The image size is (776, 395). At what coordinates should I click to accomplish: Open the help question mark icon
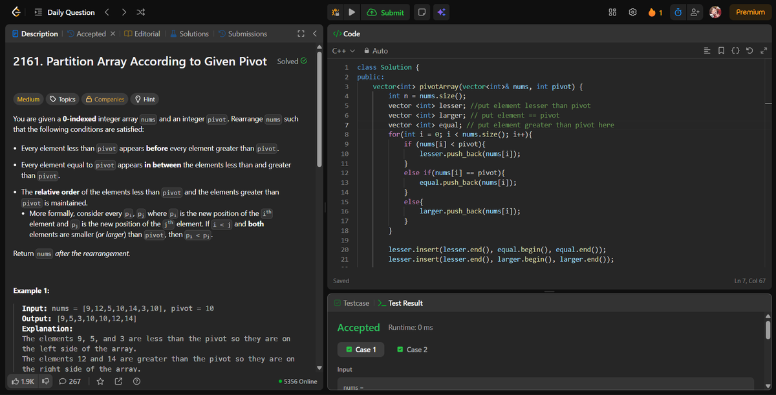136,381
